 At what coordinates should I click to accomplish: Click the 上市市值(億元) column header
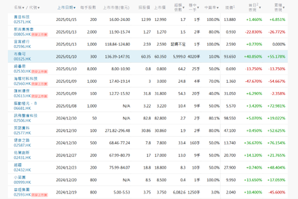116,8
